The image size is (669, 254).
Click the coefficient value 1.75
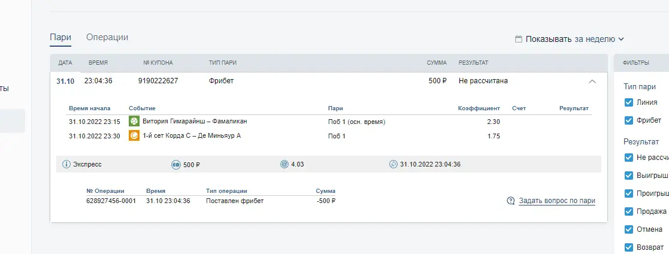click(x=494, y=137)
